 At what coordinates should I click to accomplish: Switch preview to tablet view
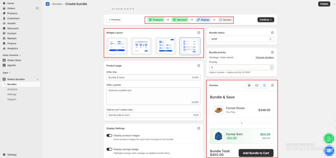coord(257,85)
